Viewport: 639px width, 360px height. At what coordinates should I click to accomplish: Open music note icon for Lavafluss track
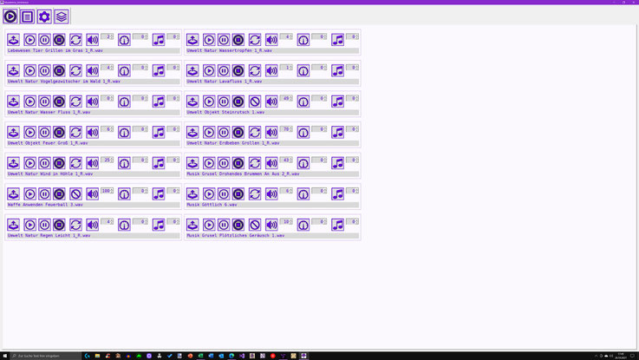(x=338, y=70)
